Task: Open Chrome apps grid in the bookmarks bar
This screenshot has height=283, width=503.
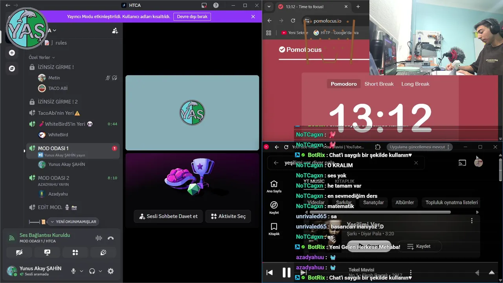Action: pos(269,33)
